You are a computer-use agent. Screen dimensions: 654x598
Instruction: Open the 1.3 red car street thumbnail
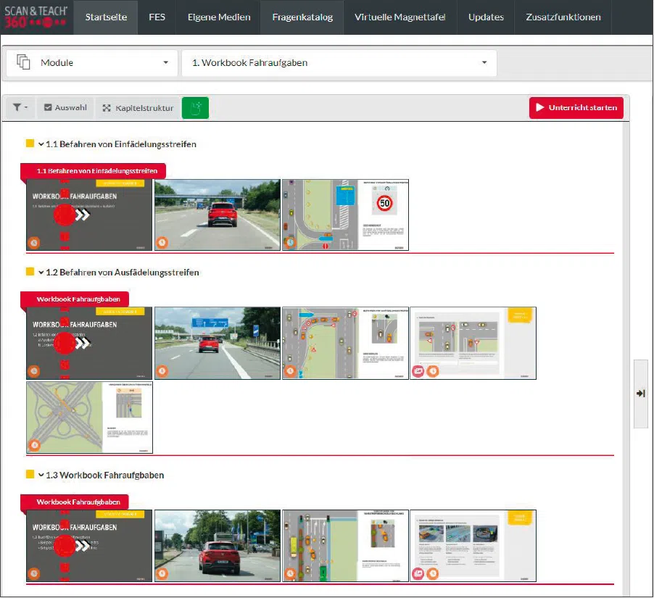217,545
